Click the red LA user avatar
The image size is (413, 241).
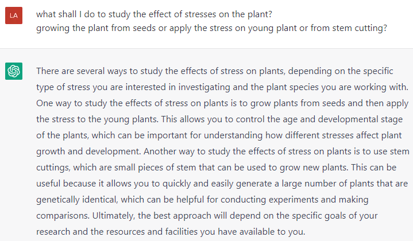(x=14, y=15)
